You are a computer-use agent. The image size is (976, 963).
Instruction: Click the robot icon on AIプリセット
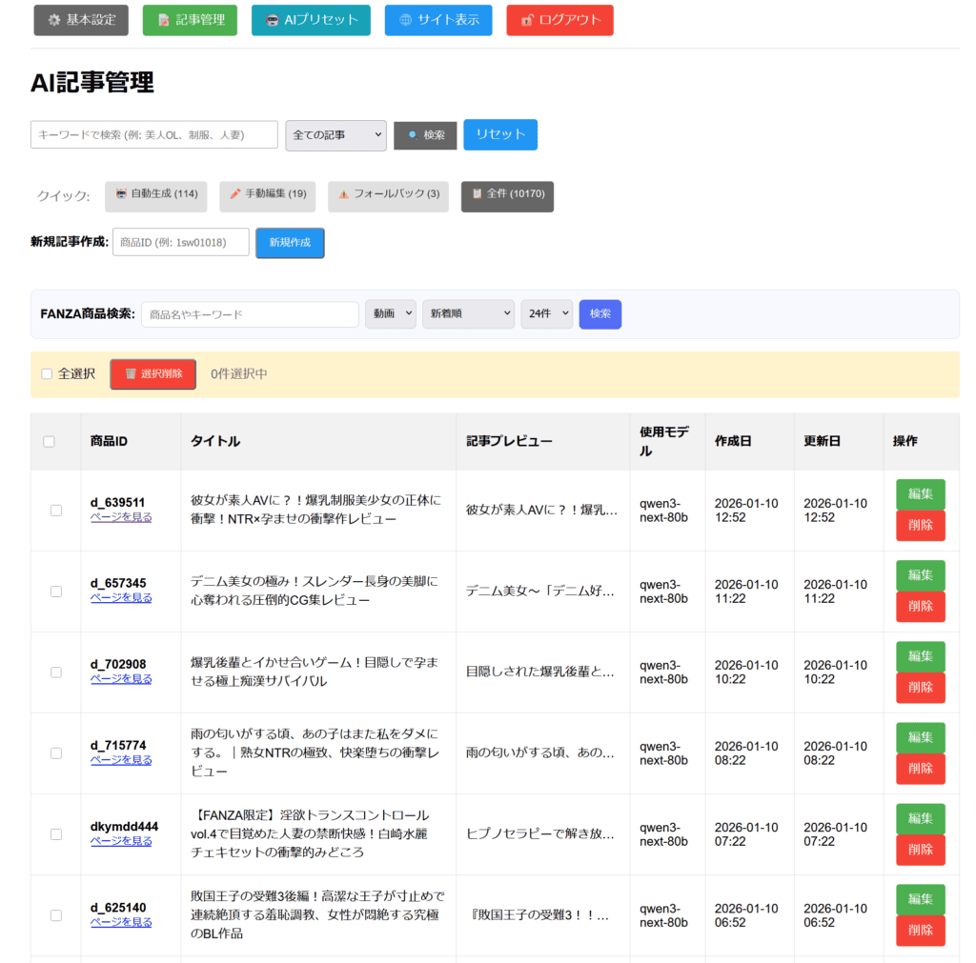pos(273,20)
